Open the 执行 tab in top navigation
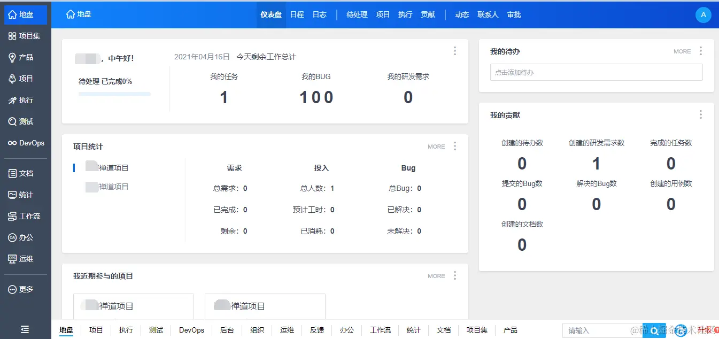This screenshot has width=719, height=339. (405, 14)
